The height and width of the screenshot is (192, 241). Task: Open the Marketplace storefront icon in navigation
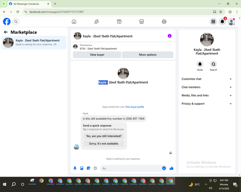click(x=142, y=22)
